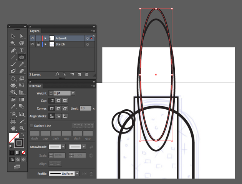The height and width of the screenshot is (184, 242).
Task: Select the Slice tool
Action: pos(22,121)
